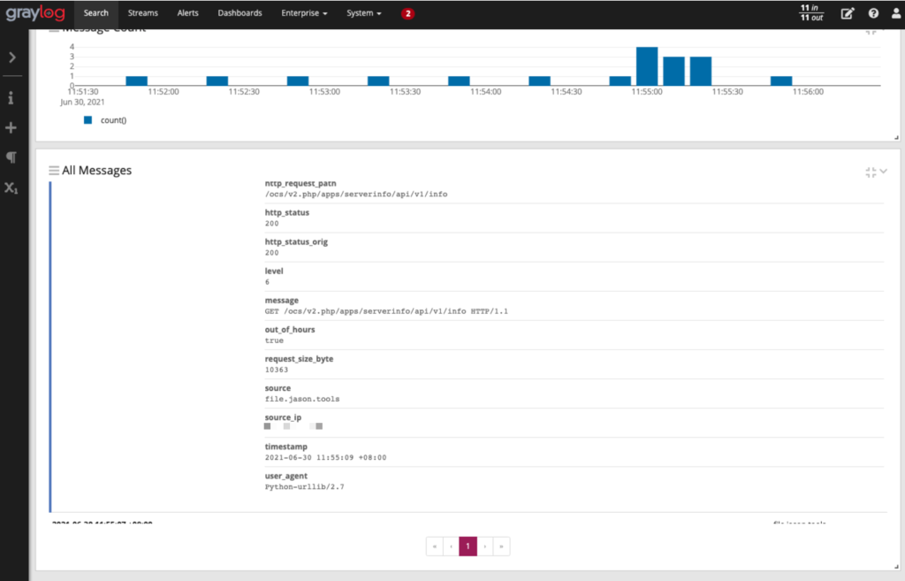
Task: Click the timestamp value 2021-06-30 11:55:09 +08:00
Action: (325, 457)
